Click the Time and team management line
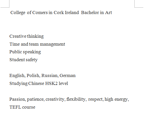The image size is (155, 128). pyautogui.click(x=37, y=44)
